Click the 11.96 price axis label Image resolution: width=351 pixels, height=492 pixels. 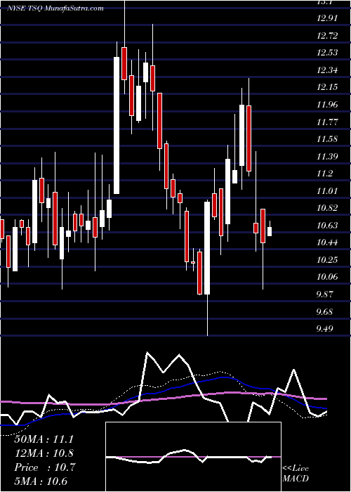click(x=327, y=105)
